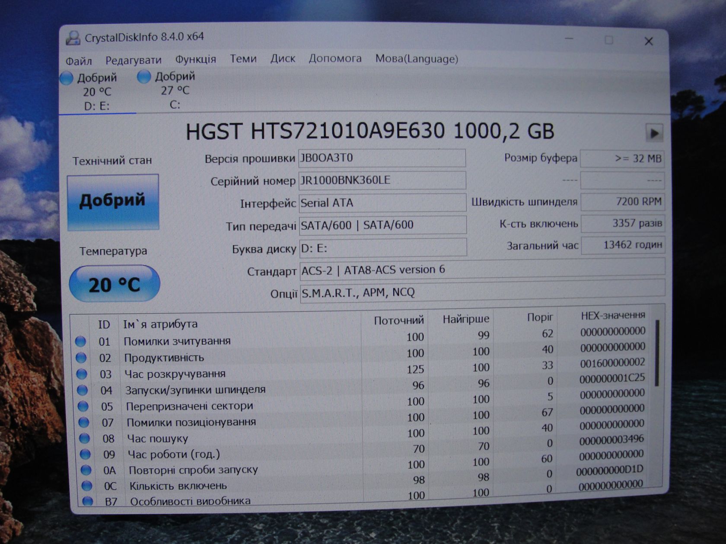The width and height of the screenshot is (726, 544).
Task: Click status dot for attribute 02
Action: pyautogui.click(x=81, y=357)
